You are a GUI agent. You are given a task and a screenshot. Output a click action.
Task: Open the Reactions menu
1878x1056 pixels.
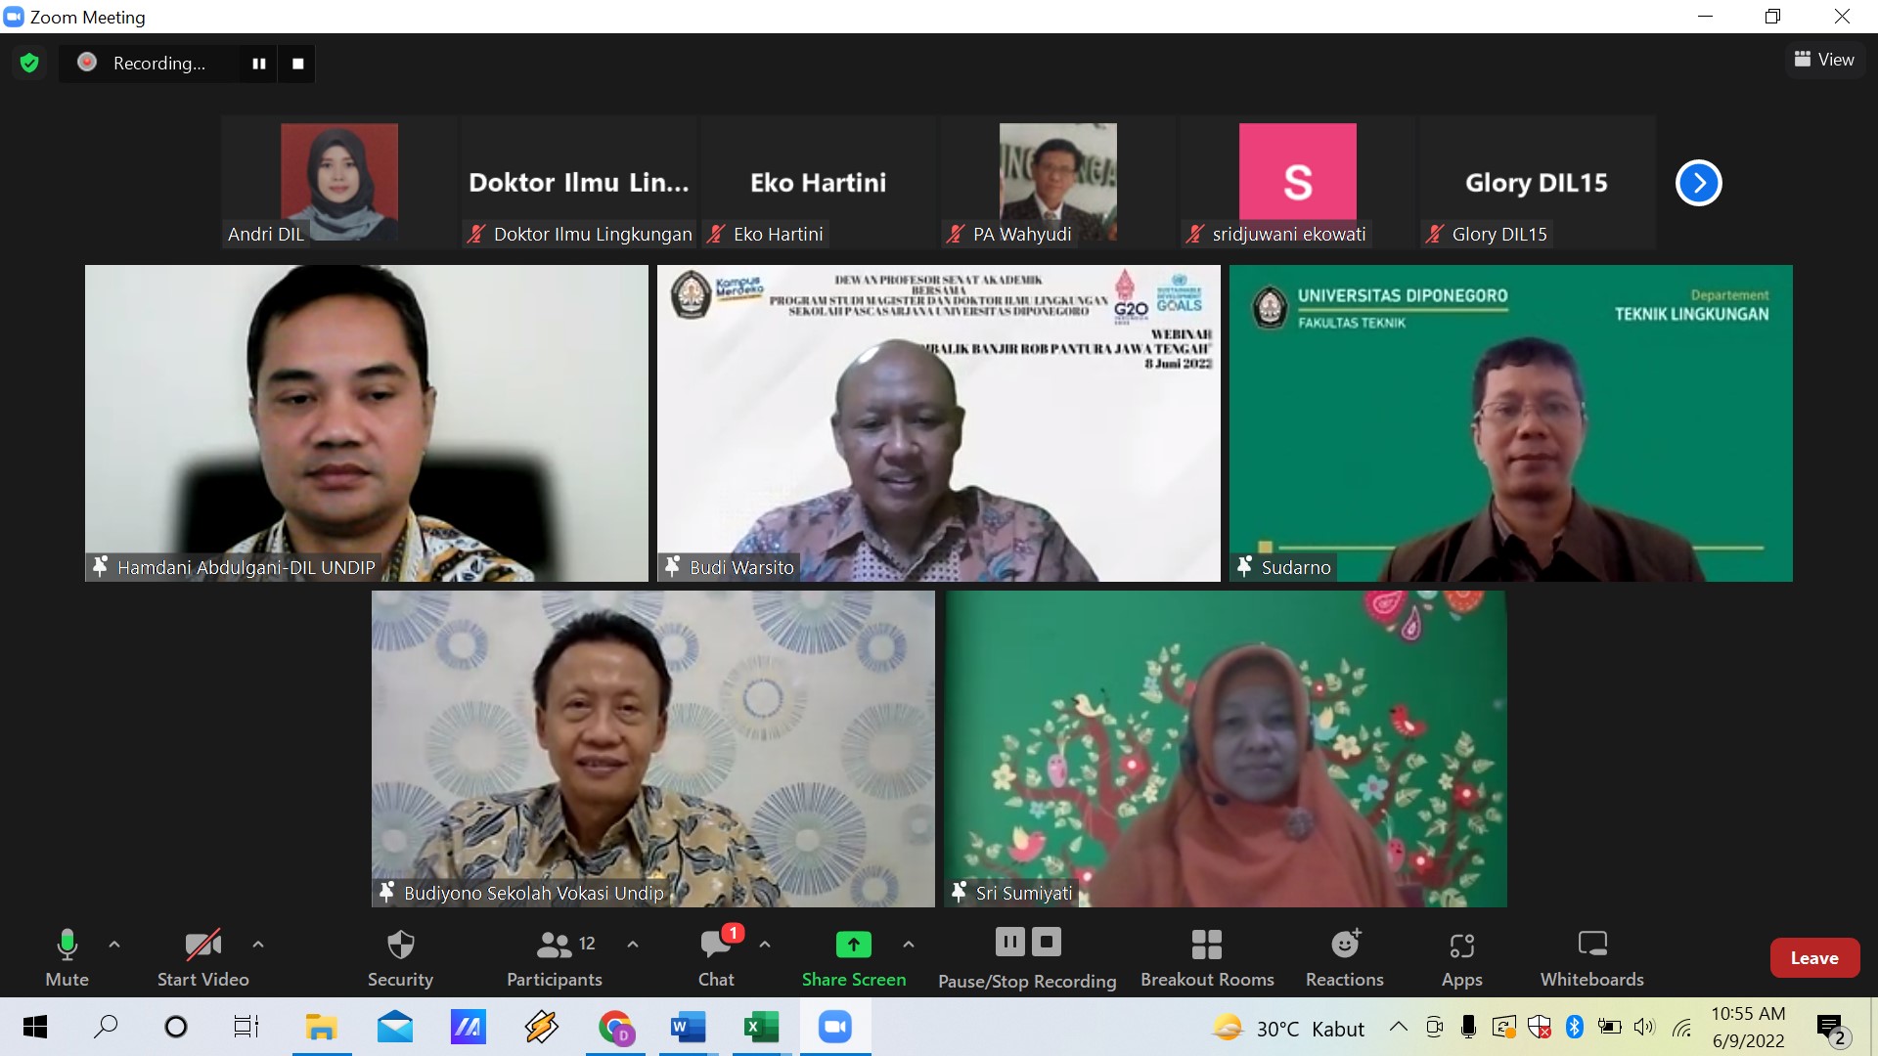(x=1345, y=958)
